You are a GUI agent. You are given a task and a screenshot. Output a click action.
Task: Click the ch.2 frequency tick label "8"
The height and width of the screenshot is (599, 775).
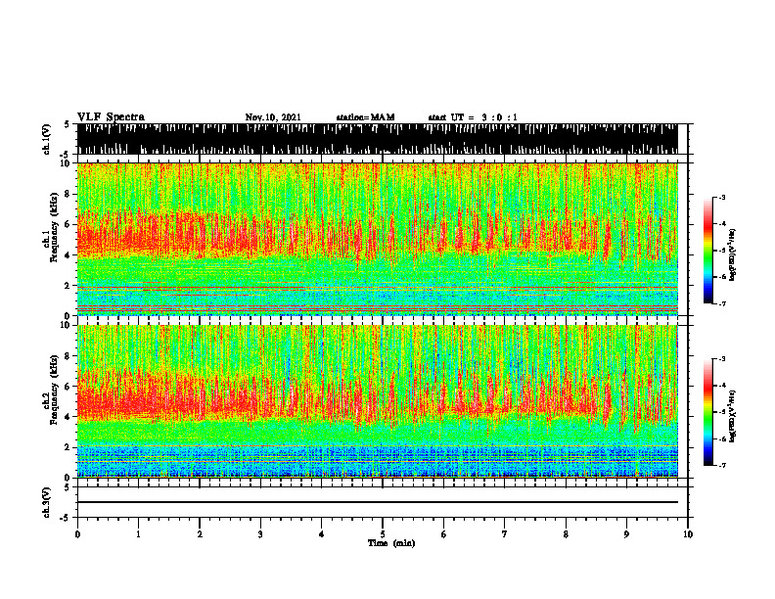coord(68,356)
